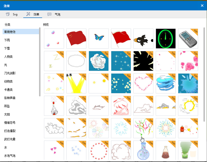Select the pink heart outline effect
The image size is (207, 162).
143,83
